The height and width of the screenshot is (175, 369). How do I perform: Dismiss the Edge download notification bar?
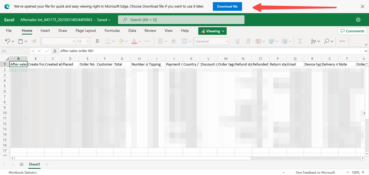[x=363, y=6]
